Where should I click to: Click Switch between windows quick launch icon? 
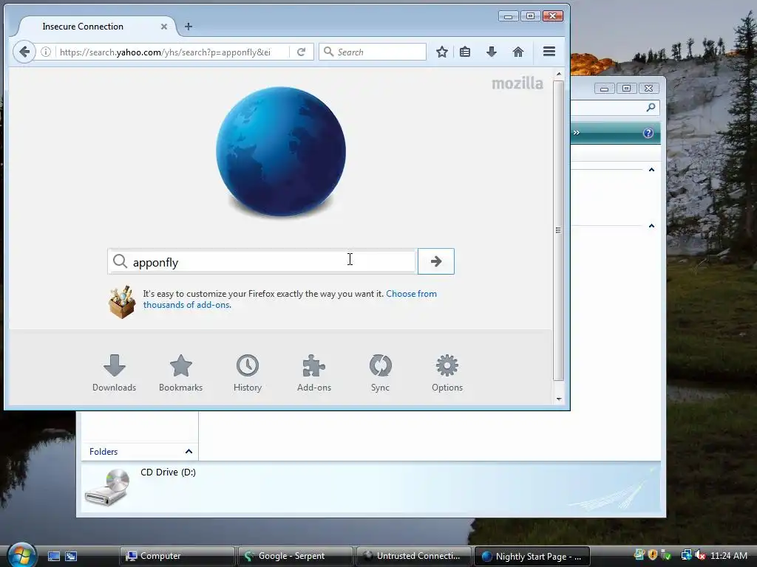[x=71, y=556]
